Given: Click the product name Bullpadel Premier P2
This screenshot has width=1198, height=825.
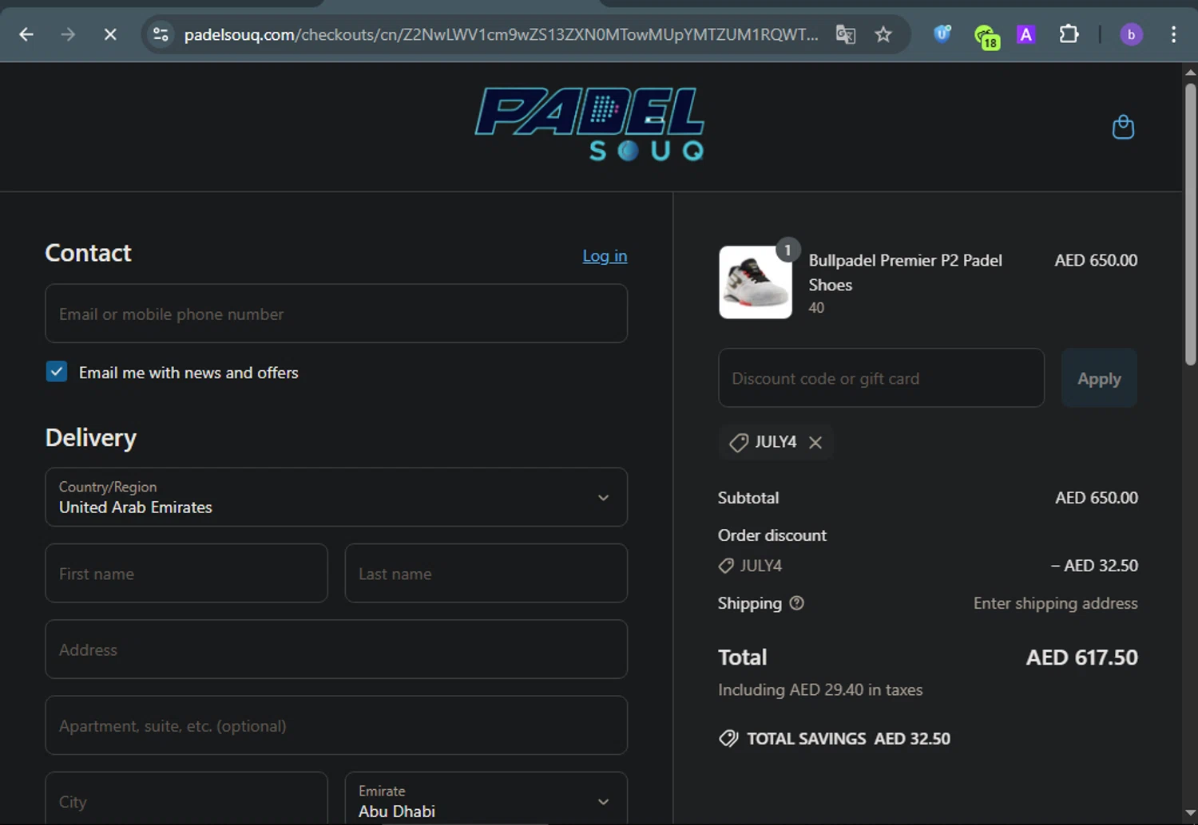Looking at the screenshot, I should coord(905,272).
